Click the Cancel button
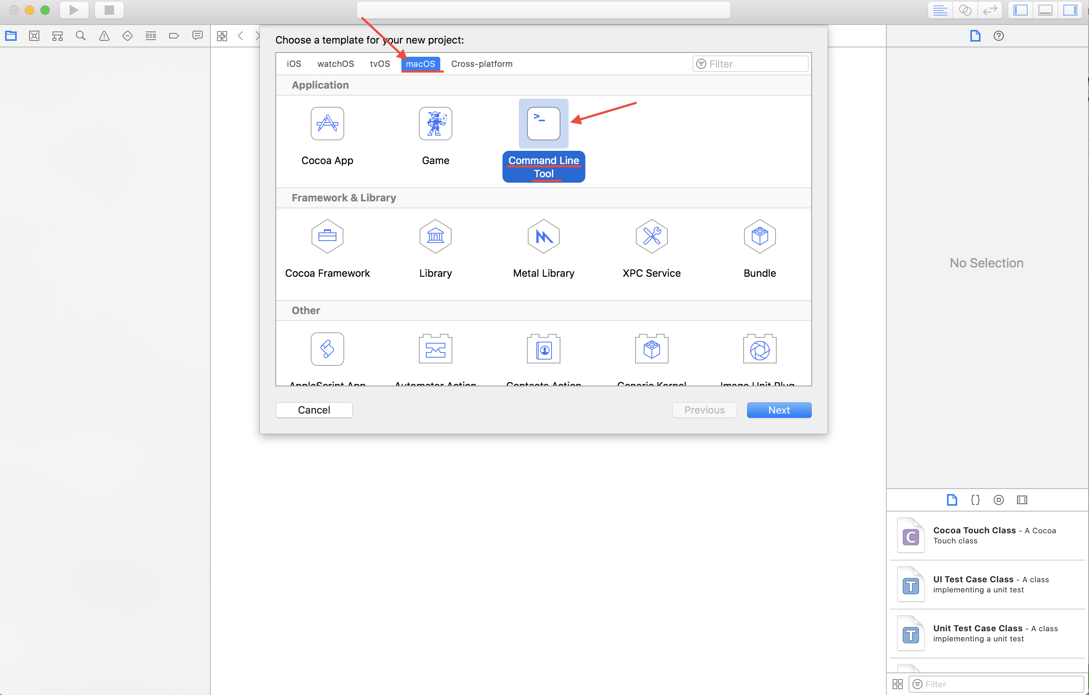This screenshot has width=1089, height=695. (314, 410)
